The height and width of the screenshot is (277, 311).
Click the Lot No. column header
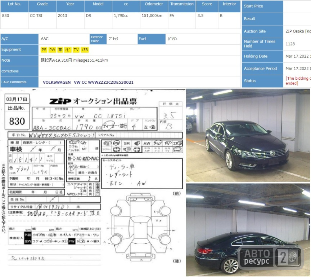pyautogui.click(x=14, y=6)
